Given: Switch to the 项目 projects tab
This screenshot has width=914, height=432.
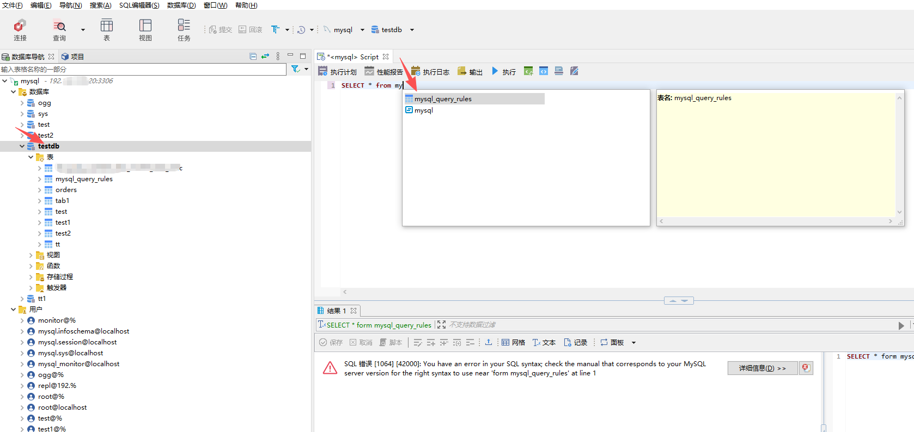Looking at the screenshot, I should pos(72,57).
